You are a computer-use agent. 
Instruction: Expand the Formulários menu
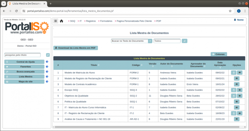pyautogui.click(x=105, y=21)
